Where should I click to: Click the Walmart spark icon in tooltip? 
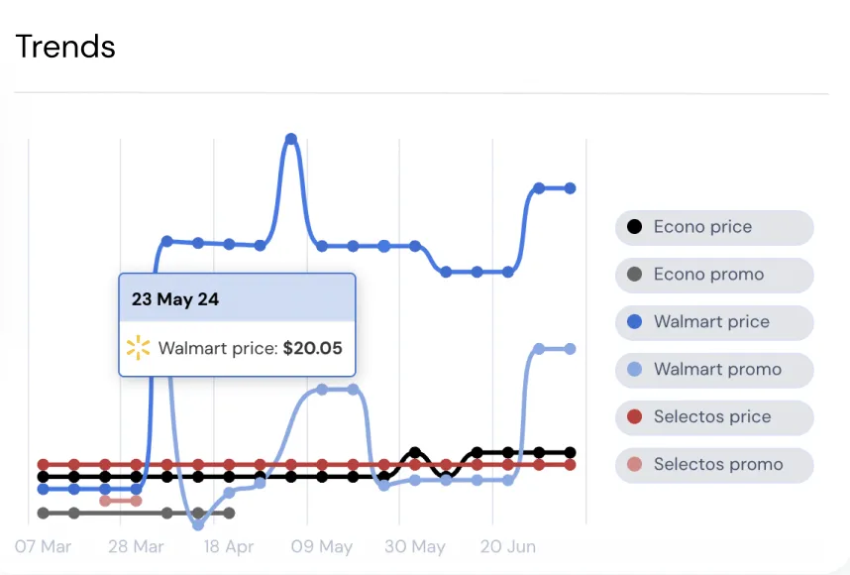139,348
